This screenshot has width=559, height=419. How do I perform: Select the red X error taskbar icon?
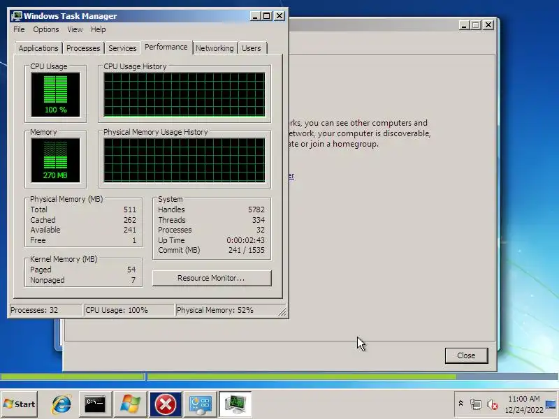pos(165,404)
